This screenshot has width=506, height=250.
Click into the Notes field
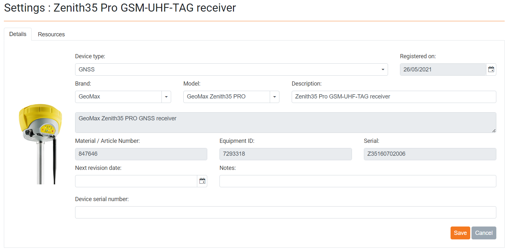[x=357, y=181]
